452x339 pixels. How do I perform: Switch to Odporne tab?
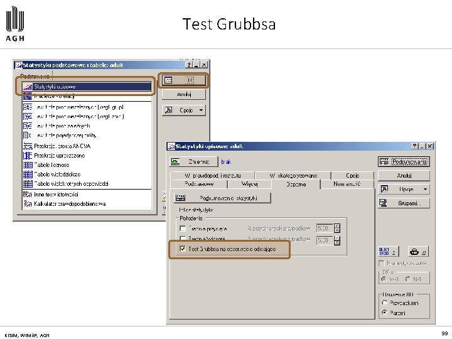pyautogui.click(x=296, y=184)
